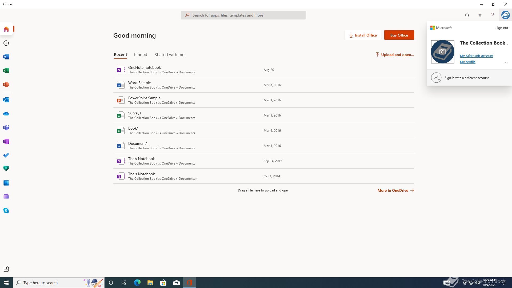The image size is (512, 288).
Task: Click the PowerPoint file icon beside PowerPoint Sample
Action: 121,100
